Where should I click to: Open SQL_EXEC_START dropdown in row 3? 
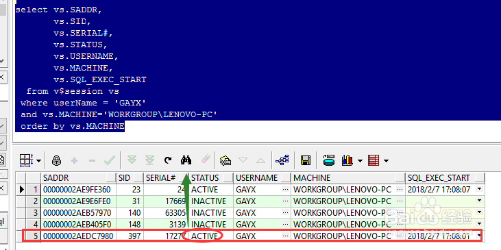(x=479, y=212)
